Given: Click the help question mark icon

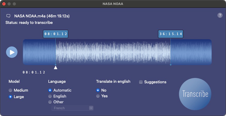Looking at the screenshot, I should [220, 15].
